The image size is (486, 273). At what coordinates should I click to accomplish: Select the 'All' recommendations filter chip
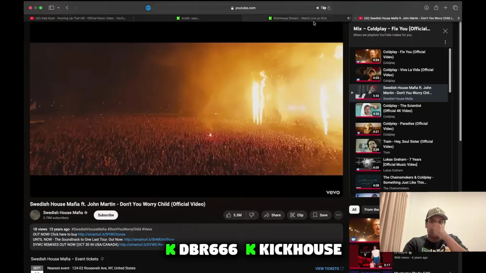coord(354,210)
